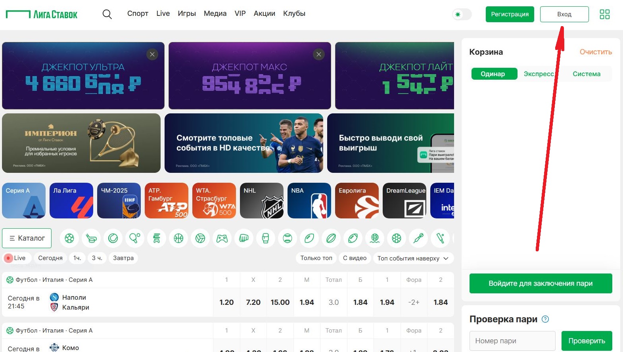This screenshot has height=352, width=623.
Task: Open Live in the top navigation
Action: tap(163, 13)
